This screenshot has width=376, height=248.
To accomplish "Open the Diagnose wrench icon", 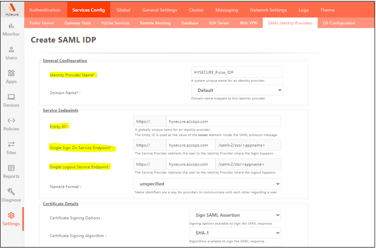I will click(x=11, y=192).
